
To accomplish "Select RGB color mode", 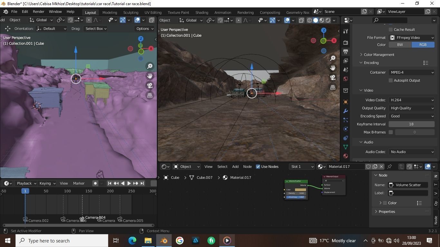I will 423,45.
